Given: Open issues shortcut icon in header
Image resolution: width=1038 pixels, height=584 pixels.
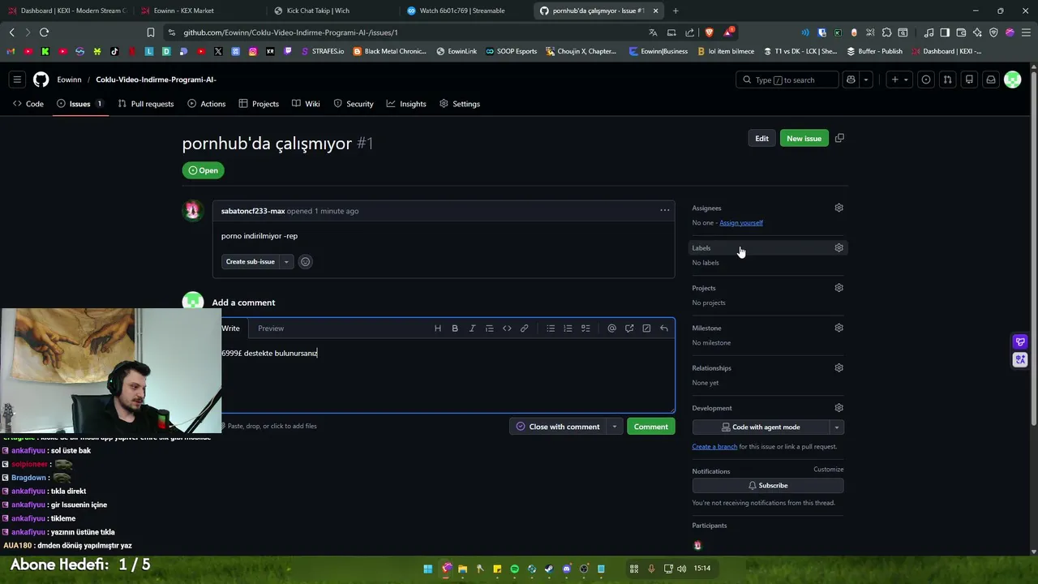Looking at the screenshot, I should (x=926, y=79).
